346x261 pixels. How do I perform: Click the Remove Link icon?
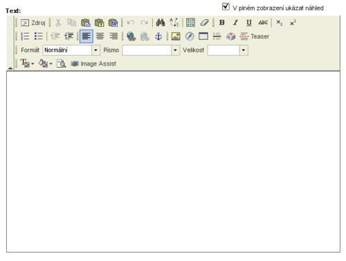(145, 37)
